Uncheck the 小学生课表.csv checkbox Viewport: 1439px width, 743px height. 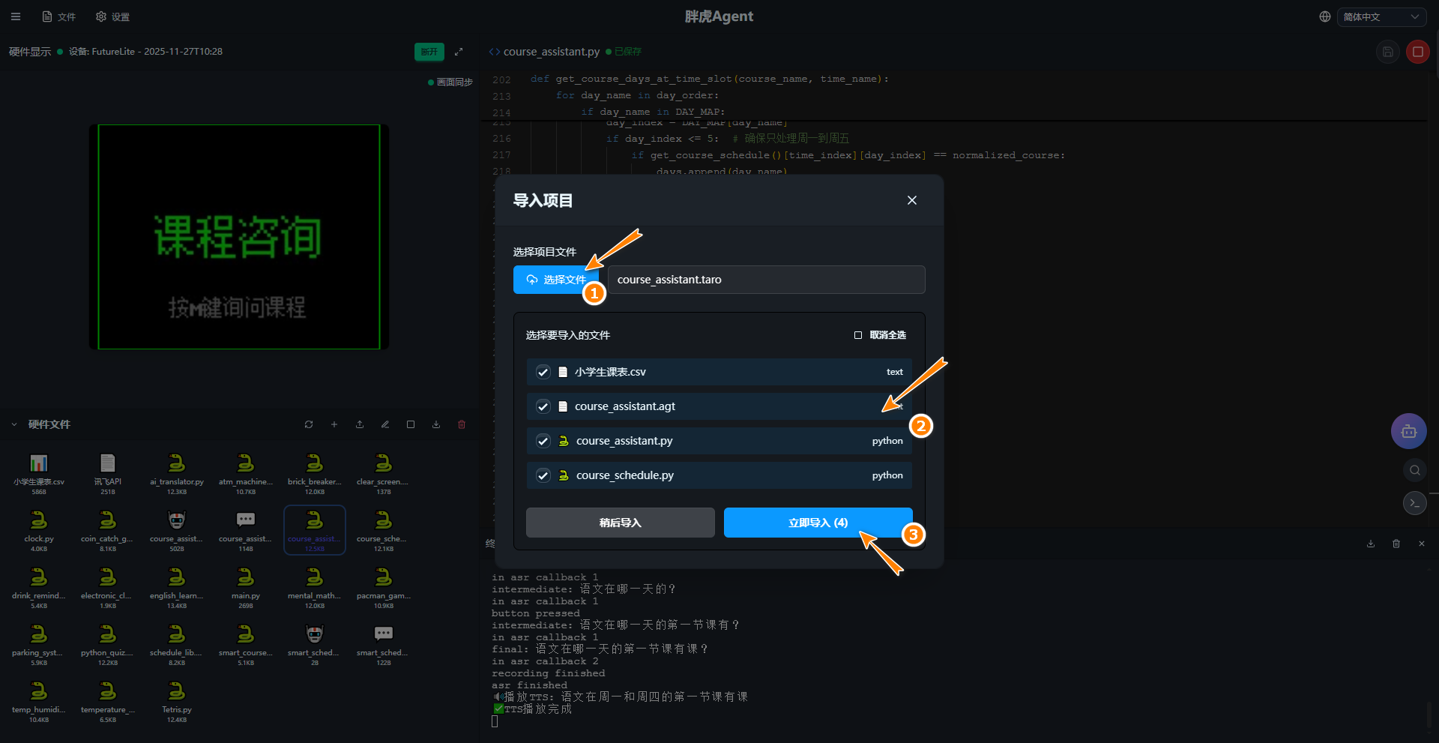click(543, 372)
